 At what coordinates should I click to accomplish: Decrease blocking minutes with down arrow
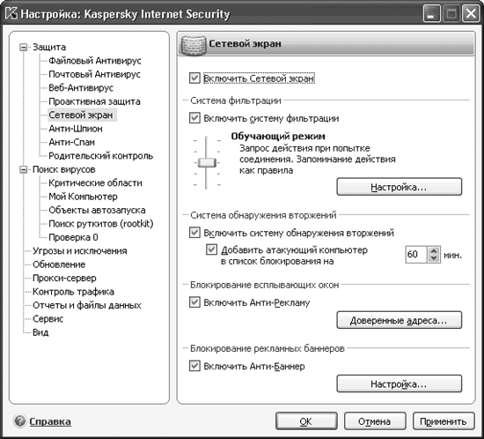pos(434,258)
